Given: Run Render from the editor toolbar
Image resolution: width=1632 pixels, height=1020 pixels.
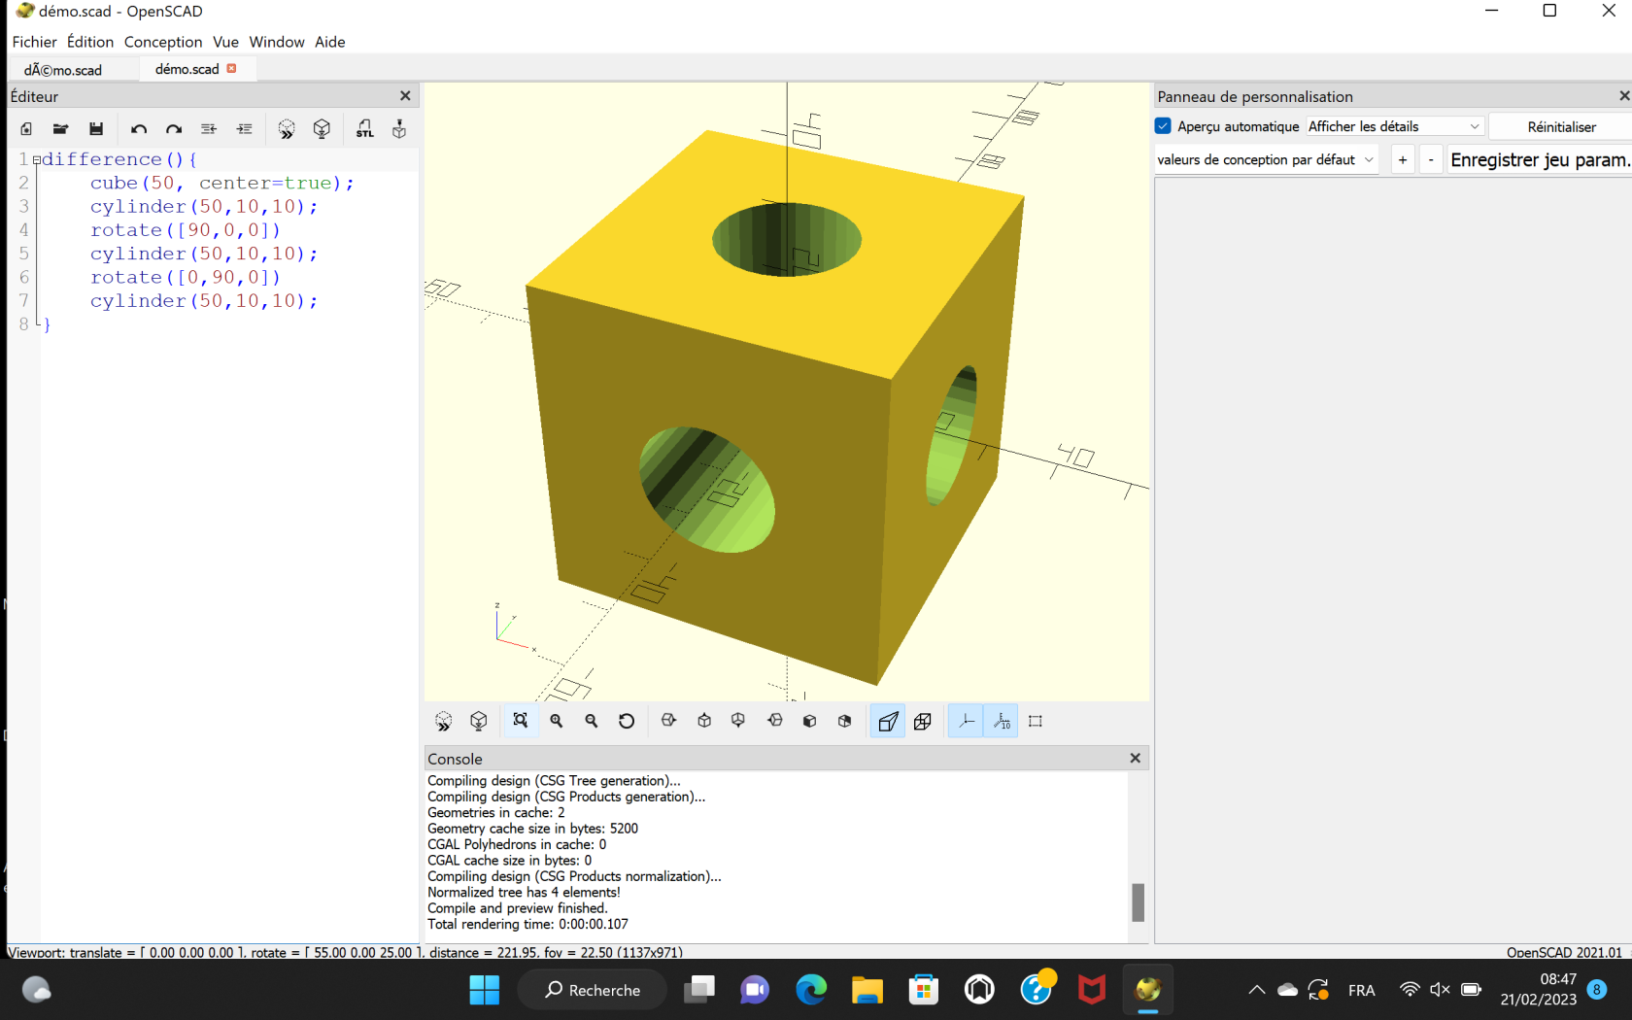Looking at the screenshot, I should click(x=323, y=129).
